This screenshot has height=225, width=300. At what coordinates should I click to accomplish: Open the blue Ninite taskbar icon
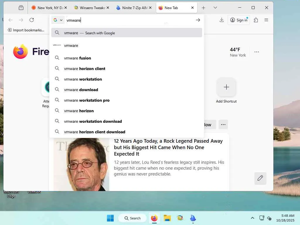(x=193, y=218)
